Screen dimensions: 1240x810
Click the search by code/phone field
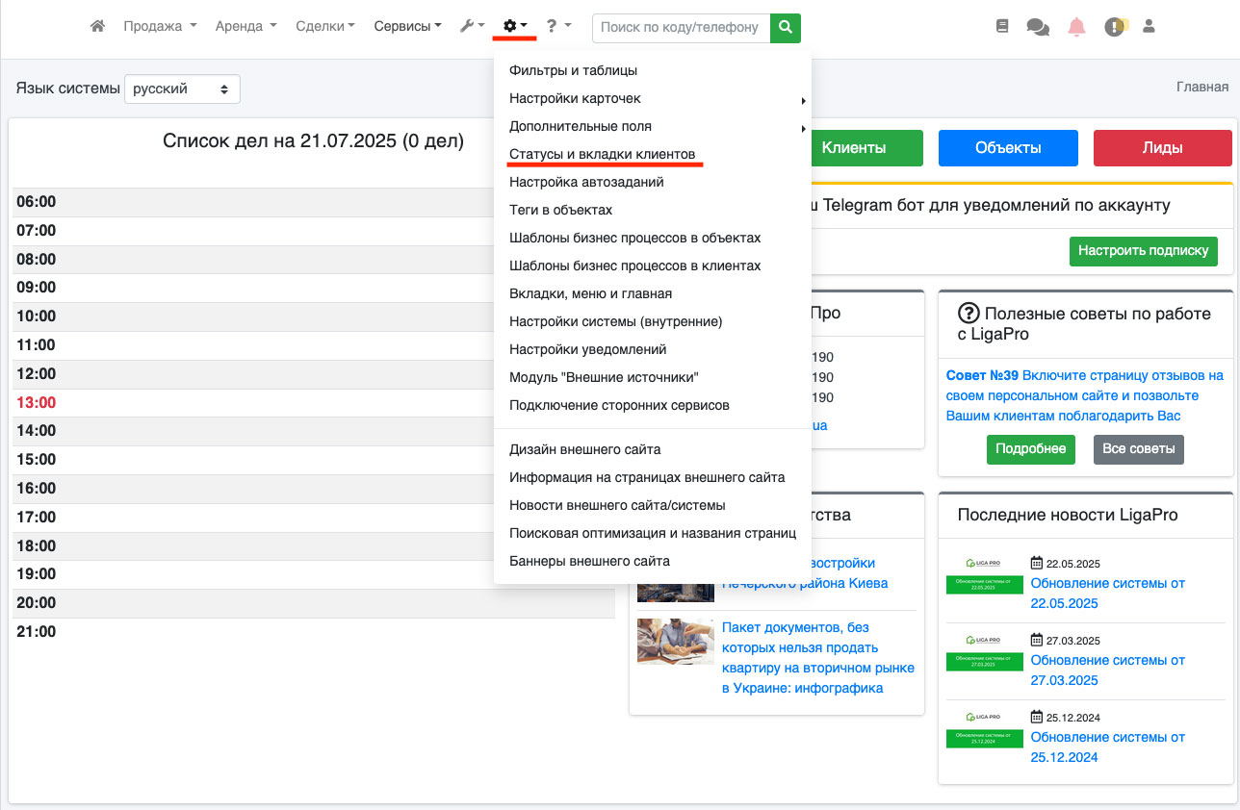(681, 28)
